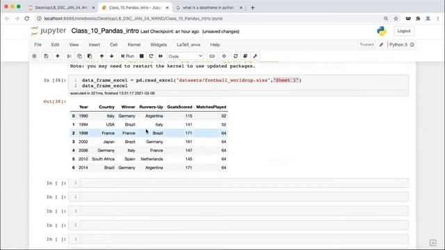Click the Trusted notebook indicator
Viewport: 445px width, 250px height.
pyautogui.click(x=366, y=44)
